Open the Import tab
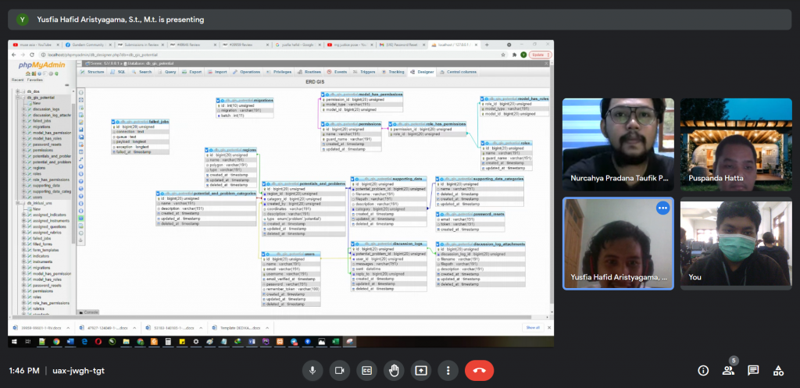 click(x=217, y=72)
